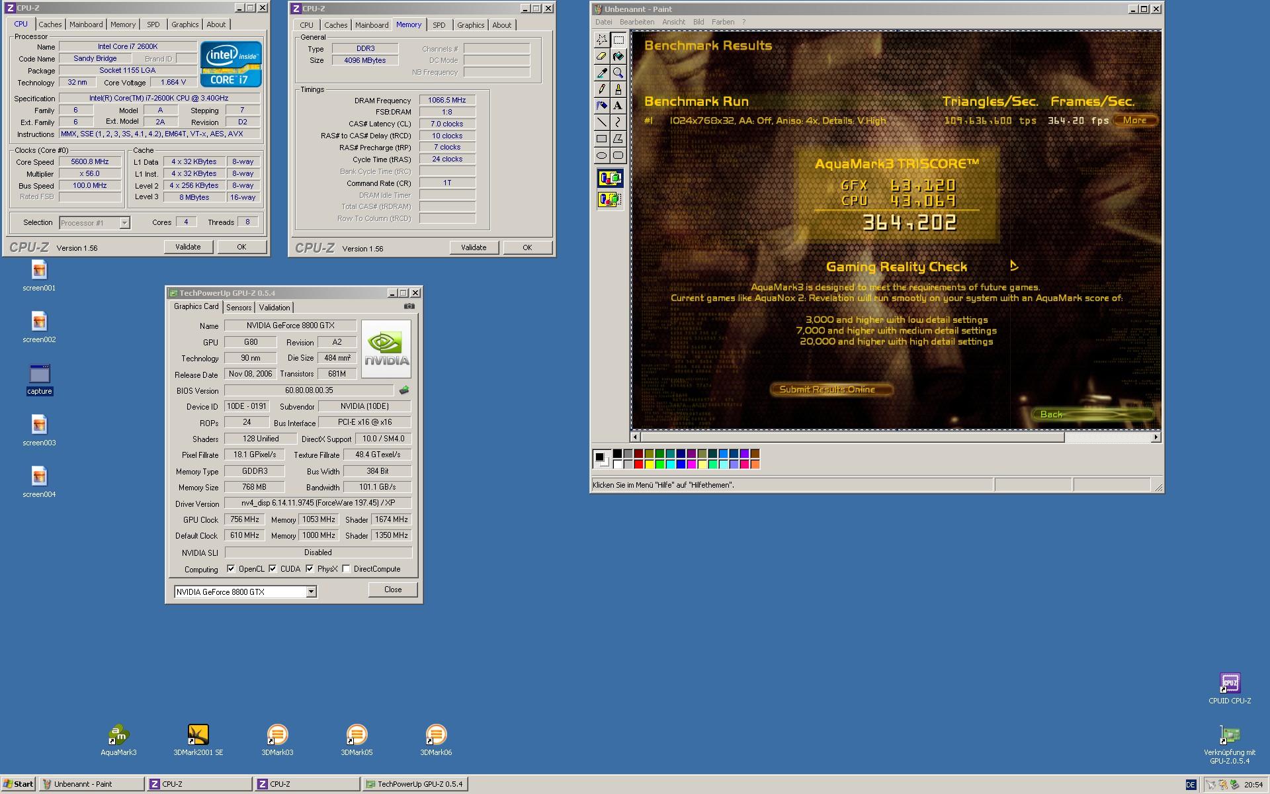The image size is (1270, 794).
Task: Open the Ansicht menu in Paint
Action: (673, 22)
